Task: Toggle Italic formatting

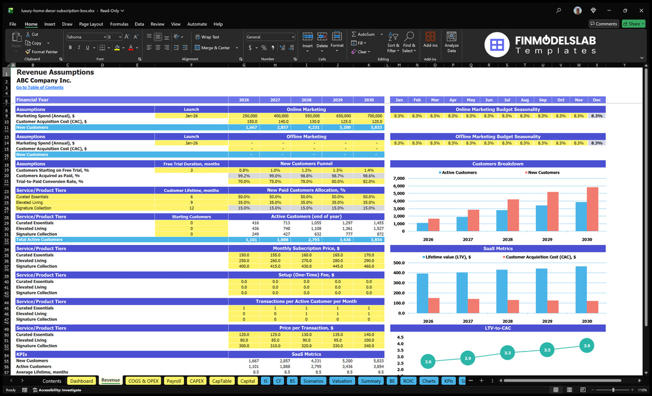Action: [x=78, y=48]
